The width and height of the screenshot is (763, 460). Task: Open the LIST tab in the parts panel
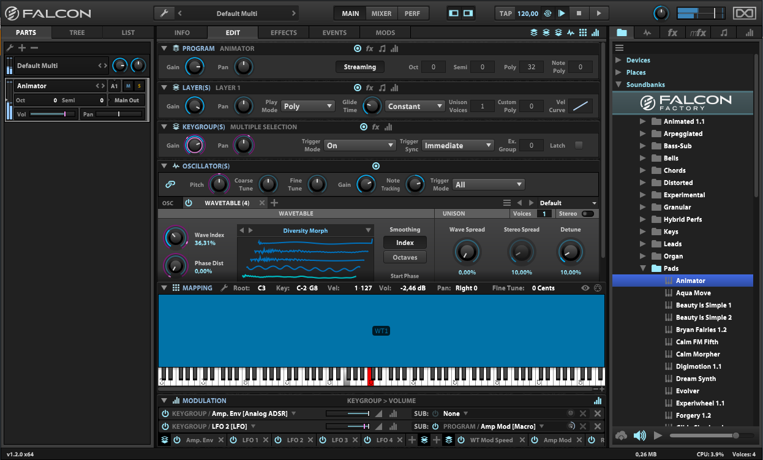click(x=128, y=32)
